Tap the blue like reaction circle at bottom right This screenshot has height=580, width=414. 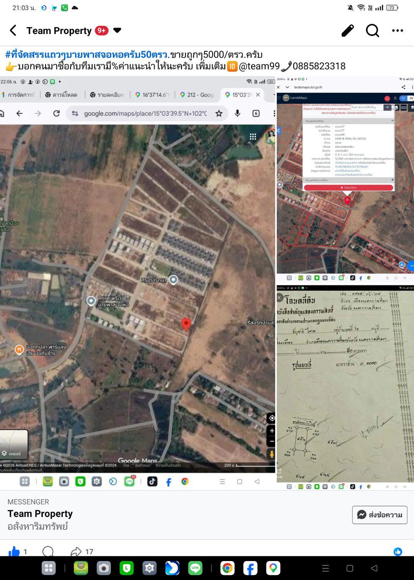click(398, 552)
